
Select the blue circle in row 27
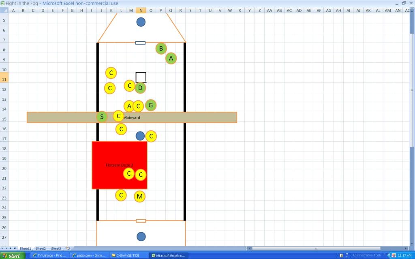[x=141, y=236]
